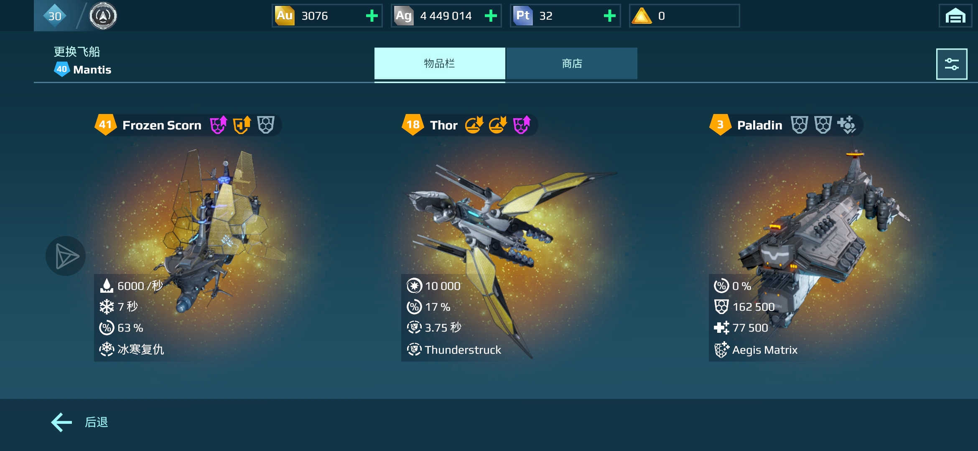Tap the Thunderstruck ability label
This screenshot has height=451, width=978.
[463, 350]
